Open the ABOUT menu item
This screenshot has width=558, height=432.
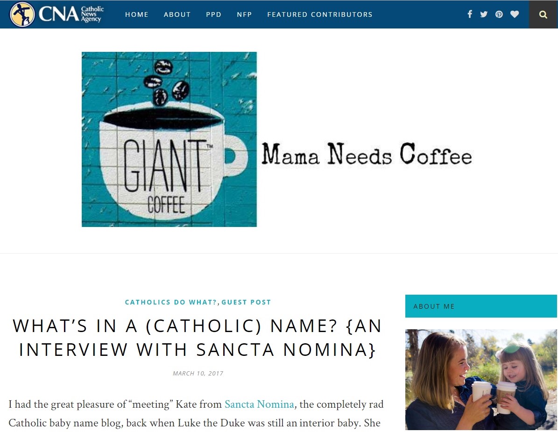tap(177, 14)
